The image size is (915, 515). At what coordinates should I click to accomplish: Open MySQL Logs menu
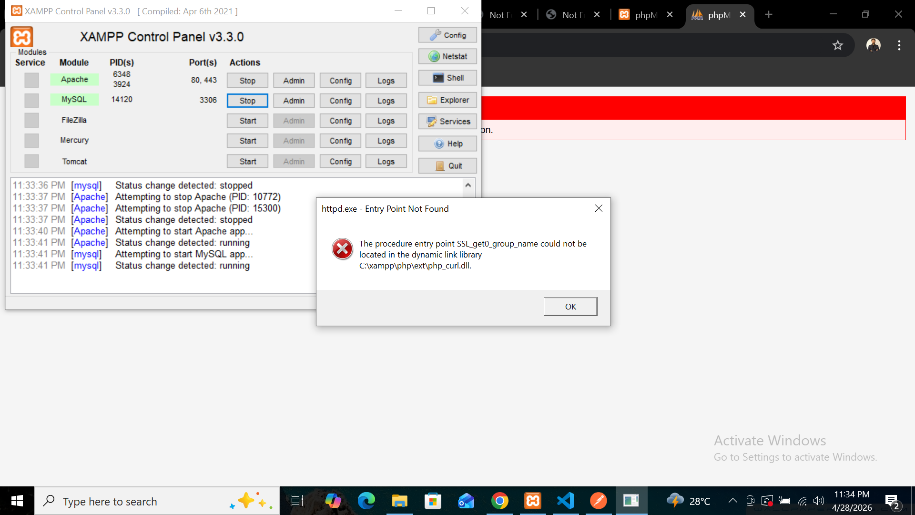point(386,101)
